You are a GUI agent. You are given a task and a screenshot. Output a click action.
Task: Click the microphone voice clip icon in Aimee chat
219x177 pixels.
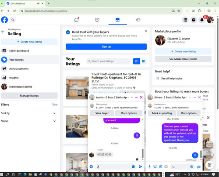coord(149,166)
